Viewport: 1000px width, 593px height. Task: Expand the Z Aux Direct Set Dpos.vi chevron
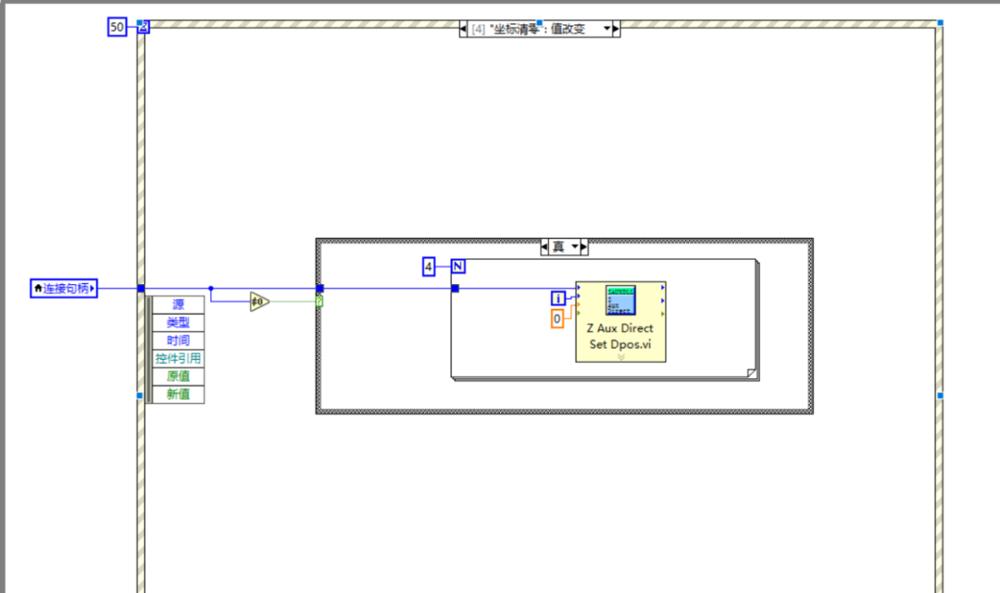point(620,357)
